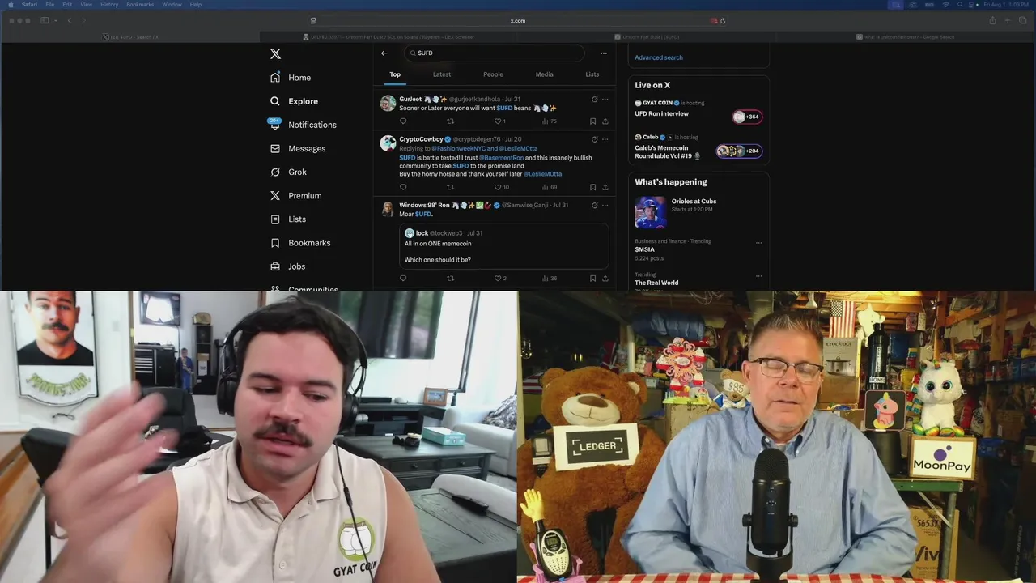The width and height of the screenshot is (1036, 583).
Task: Repost CryptoCowboy's post
Action: click(x=451, y=187)
